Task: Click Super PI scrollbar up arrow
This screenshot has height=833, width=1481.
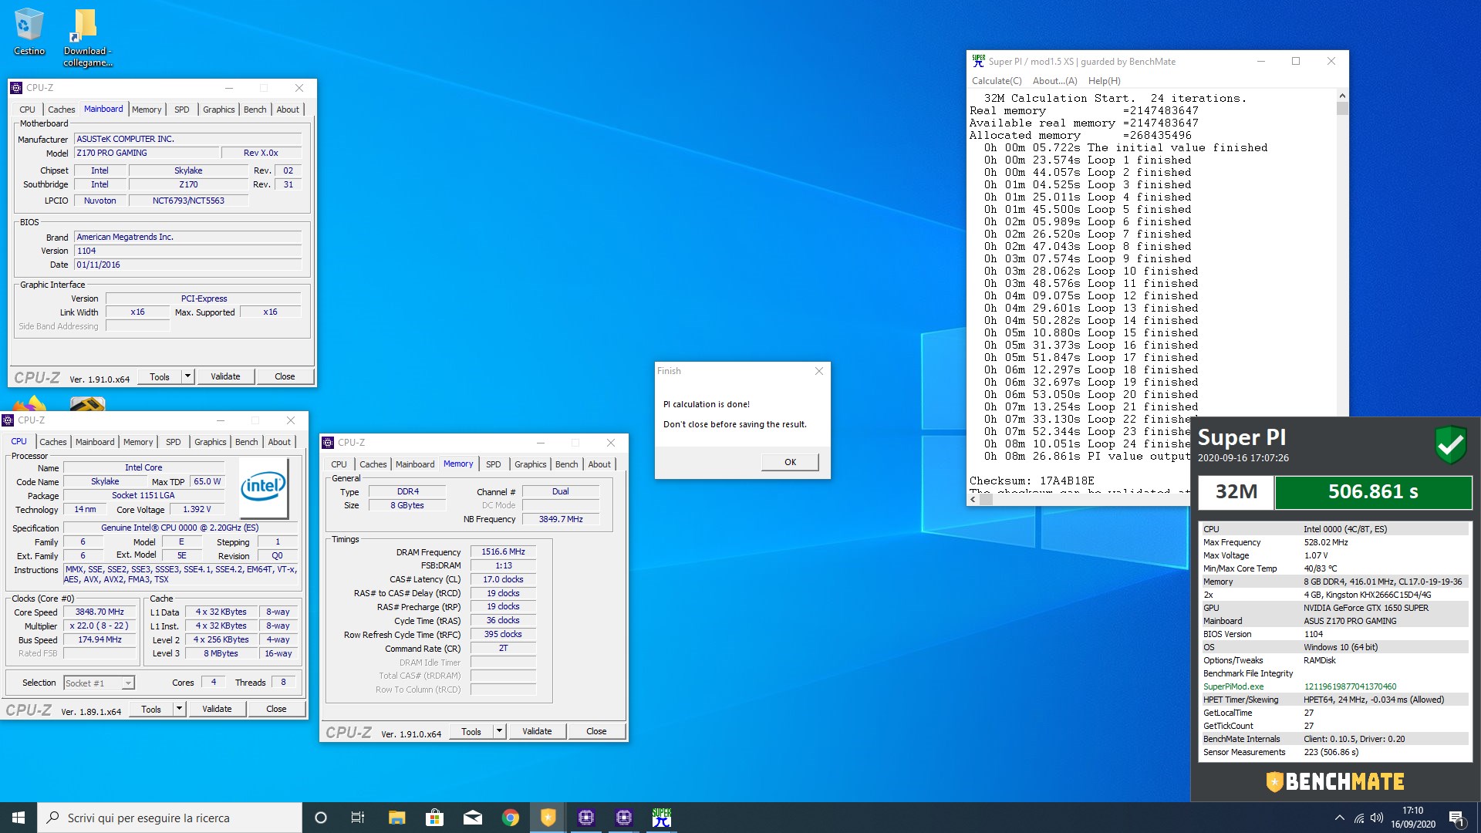Action: tap(1342, 96)
